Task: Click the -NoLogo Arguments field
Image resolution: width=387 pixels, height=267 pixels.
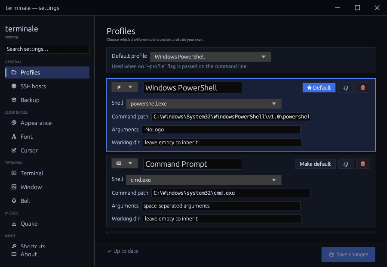Action: pos(221,130)
